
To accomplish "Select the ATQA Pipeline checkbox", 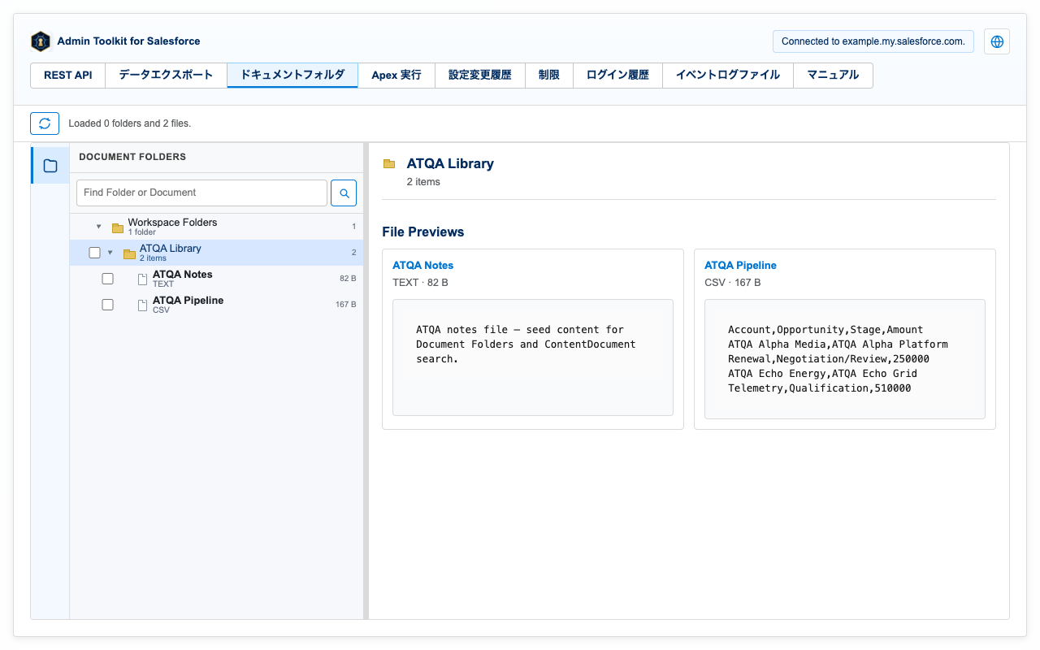I will [107, 305].
